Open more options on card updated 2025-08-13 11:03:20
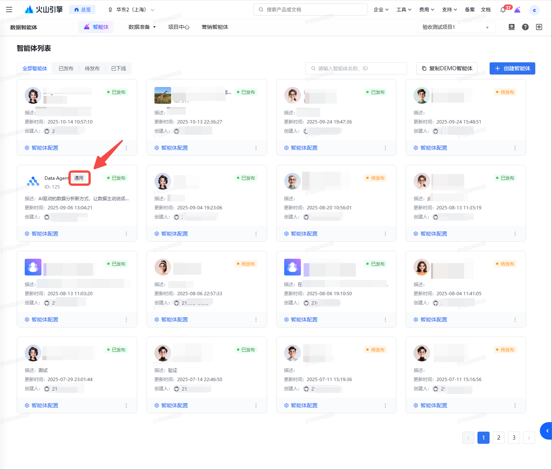 click(x=126, y=320)
